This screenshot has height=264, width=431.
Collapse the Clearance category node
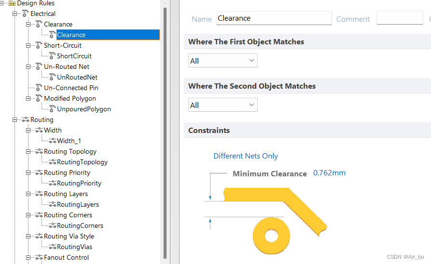28,24
